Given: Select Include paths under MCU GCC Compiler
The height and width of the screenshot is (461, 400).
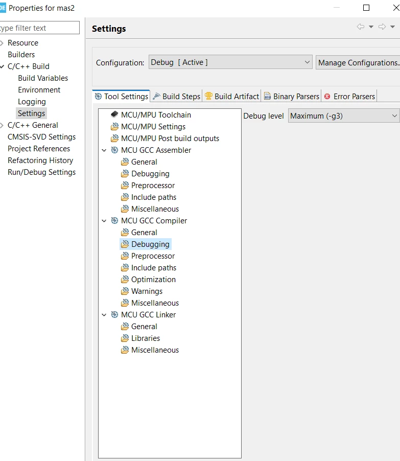Looking at the screenshot, I should click(x=153, y=267).
